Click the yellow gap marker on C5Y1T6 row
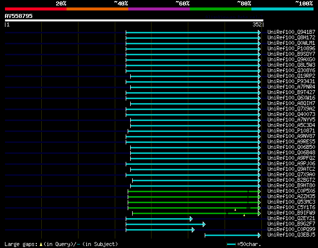This screenshot has height=248, width=318. [235, 210]
